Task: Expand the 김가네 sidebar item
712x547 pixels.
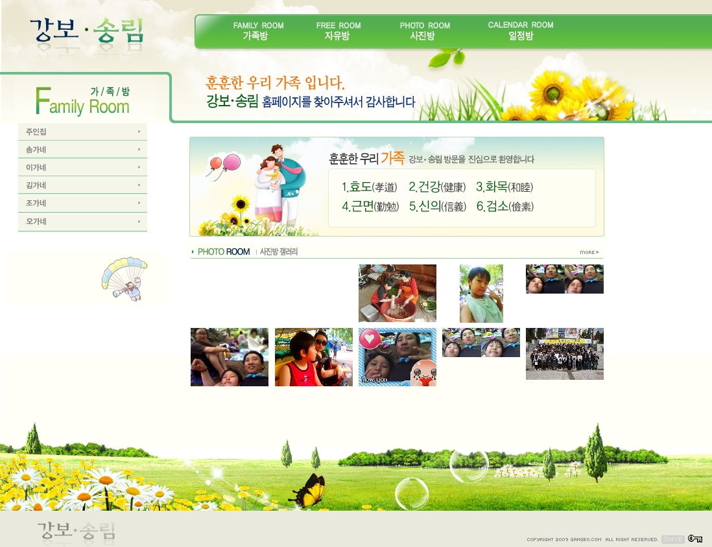Action: 82,185
